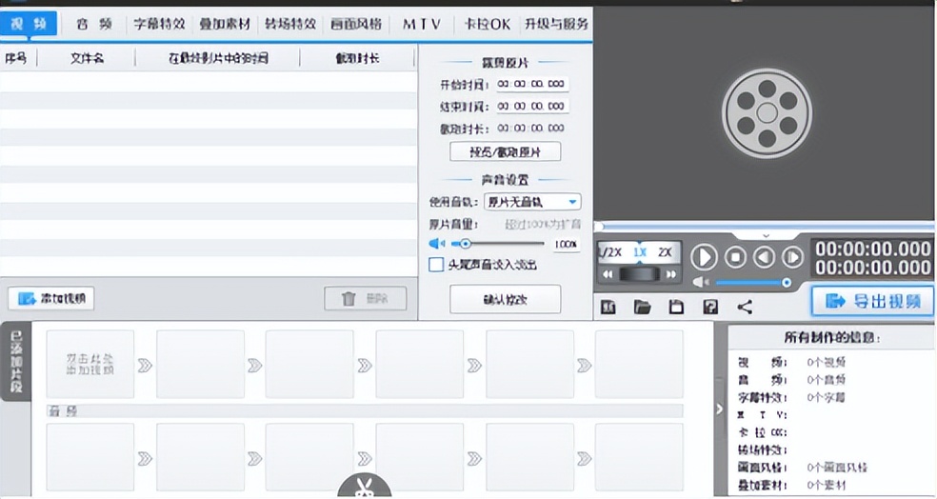Open the 使用音轨 audio track dropdown

(x=571, y=202)
